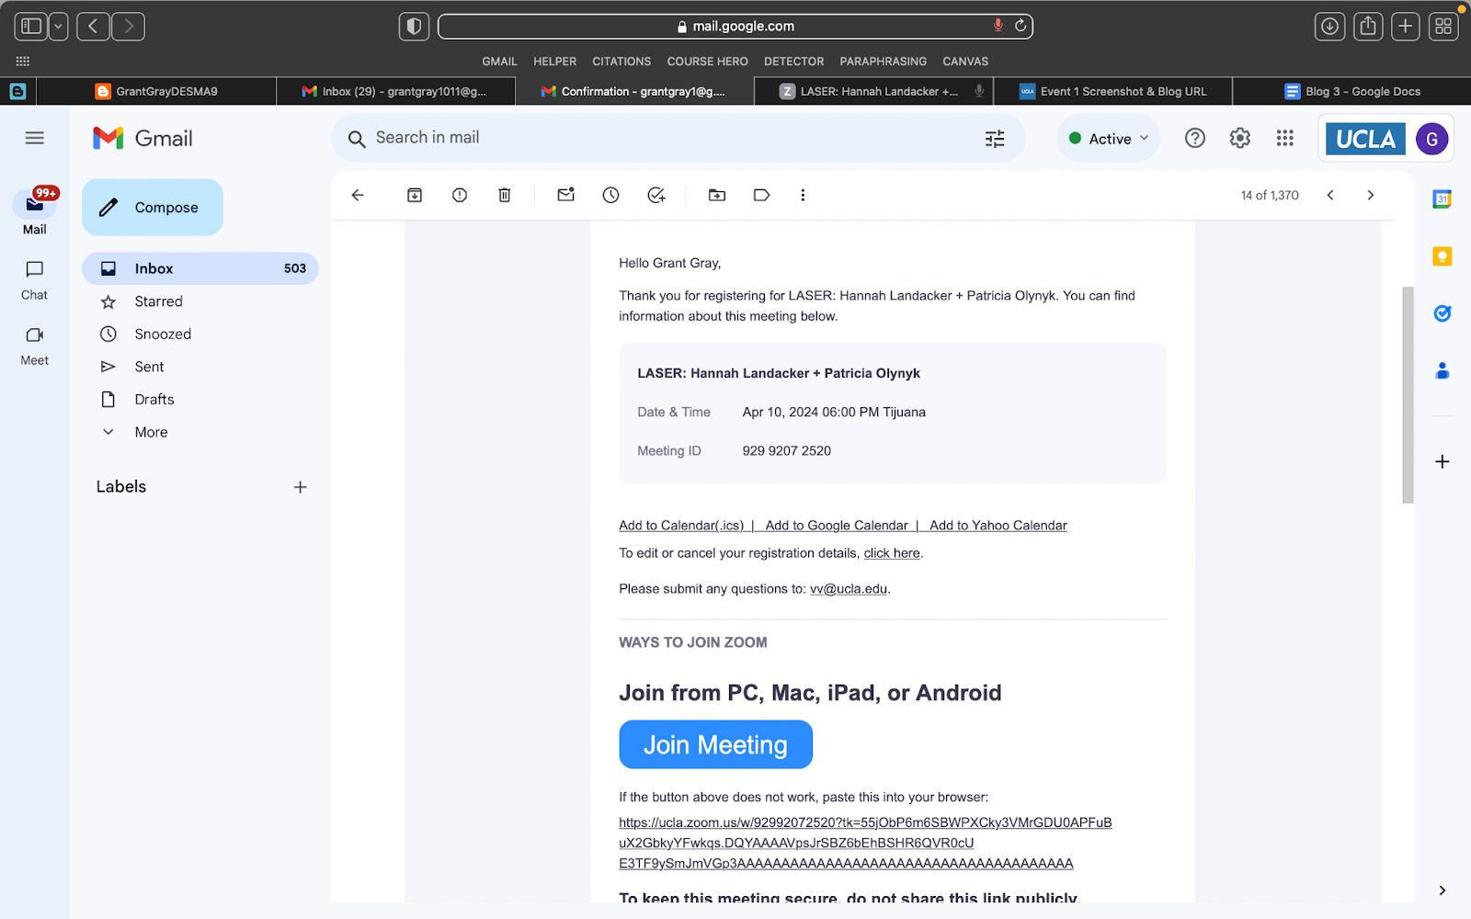Screen dimensions: 1471x919
Task: Compose a new email
Action: click(x=153, y=208)
